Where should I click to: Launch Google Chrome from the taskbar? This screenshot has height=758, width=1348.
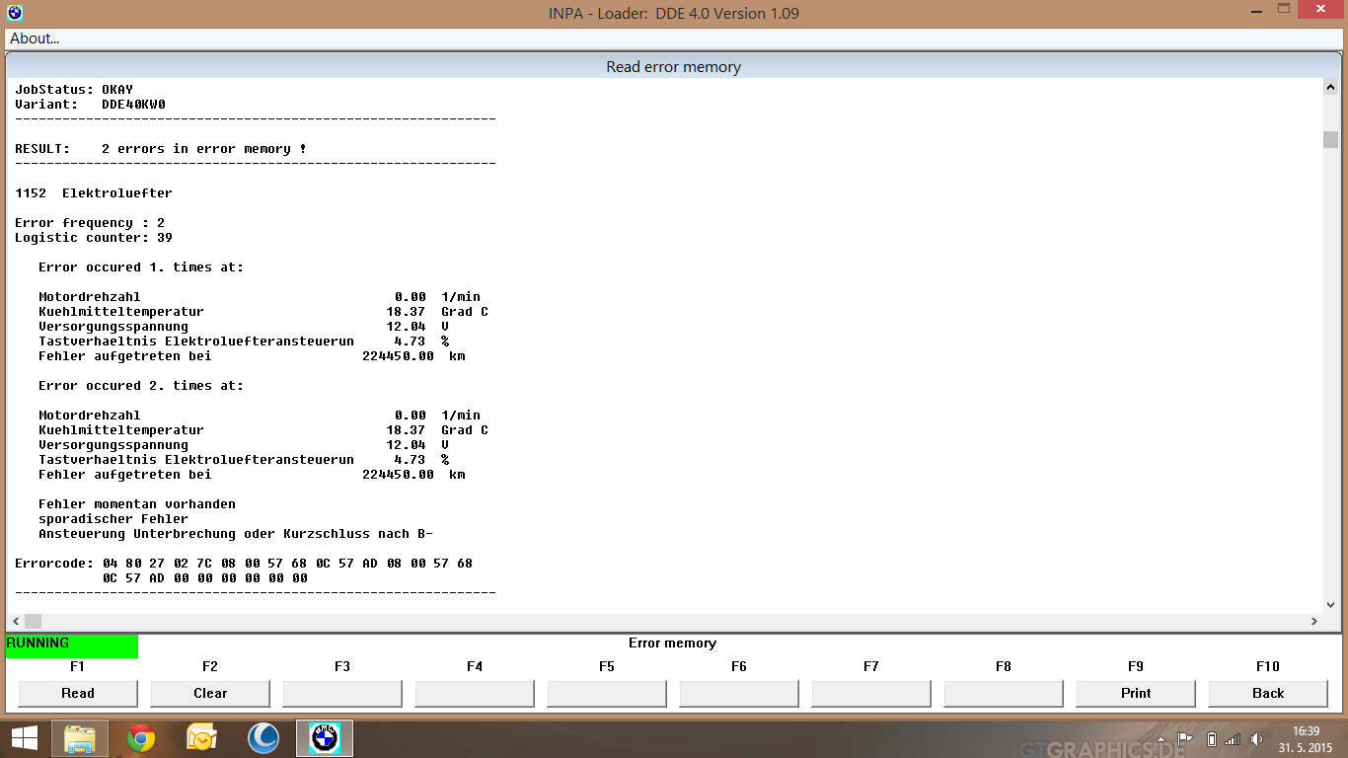141,738
